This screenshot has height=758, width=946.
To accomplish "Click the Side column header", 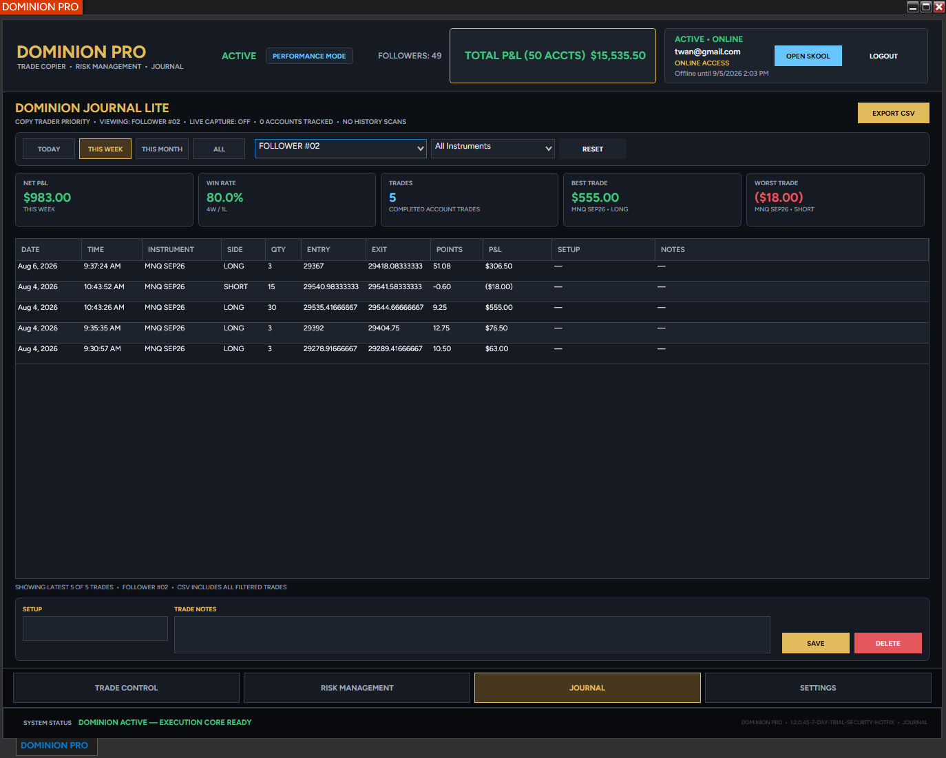I will point(243,249).
